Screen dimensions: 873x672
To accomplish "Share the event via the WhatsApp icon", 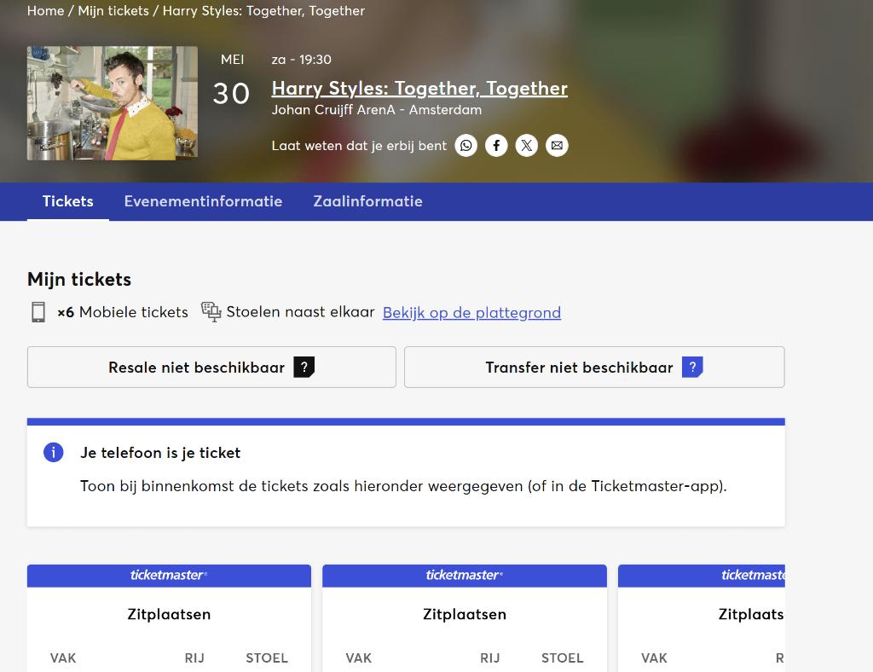I will [x=466, y=146].
